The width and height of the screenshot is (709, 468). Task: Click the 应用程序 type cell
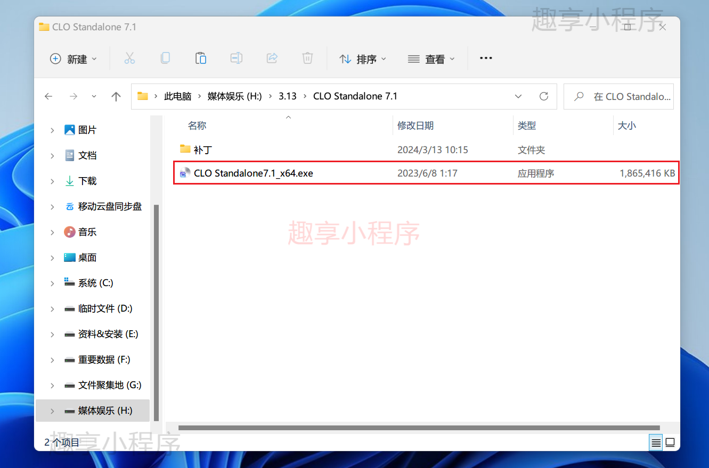[x=536, y=173]
